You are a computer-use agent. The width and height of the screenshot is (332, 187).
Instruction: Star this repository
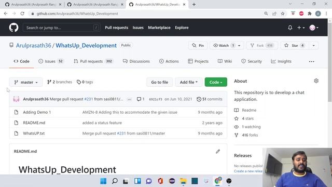click(295, 45)
